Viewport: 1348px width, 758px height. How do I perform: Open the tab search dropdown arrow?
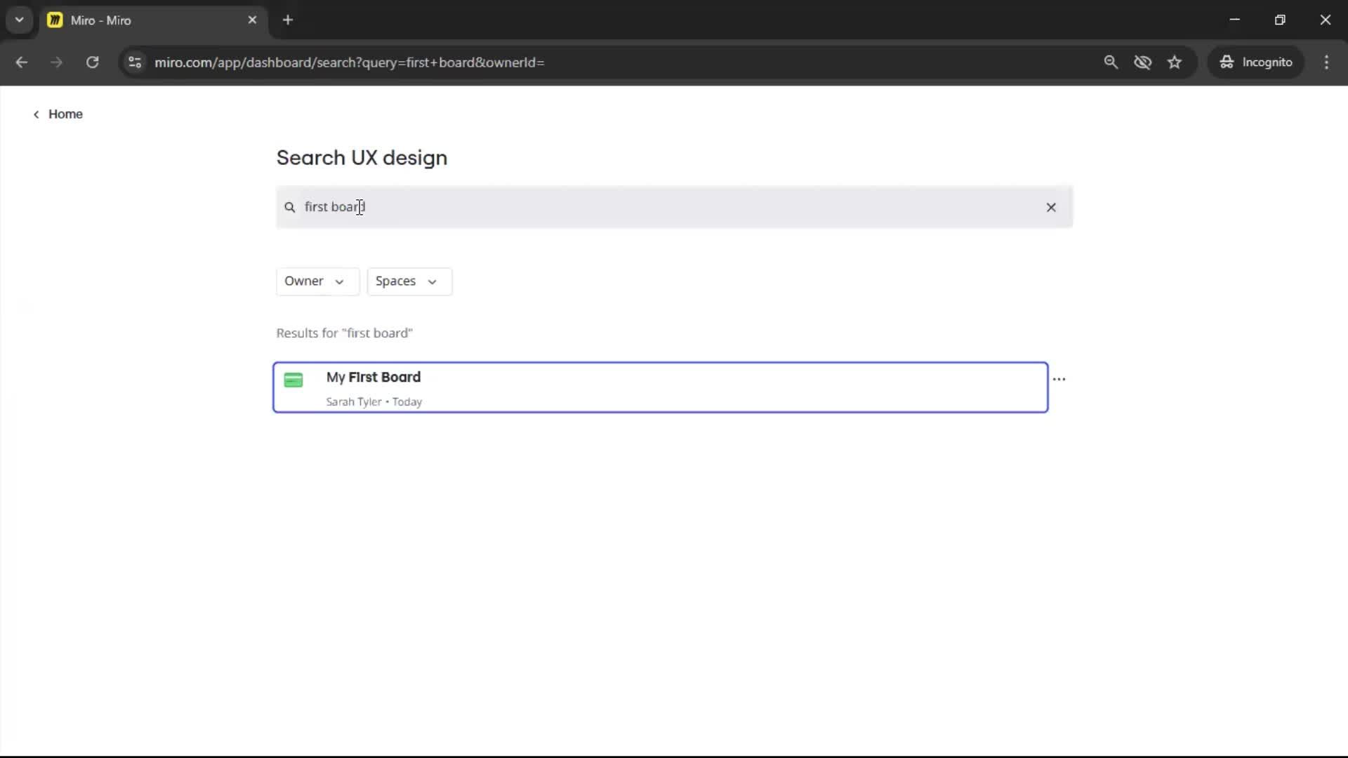point(20,20)
